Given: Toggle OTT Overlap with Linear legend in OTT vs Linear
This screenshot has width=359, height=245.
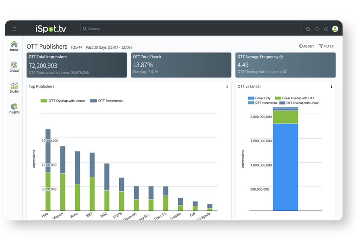Looking at the screenshot, I should (299, 103).
